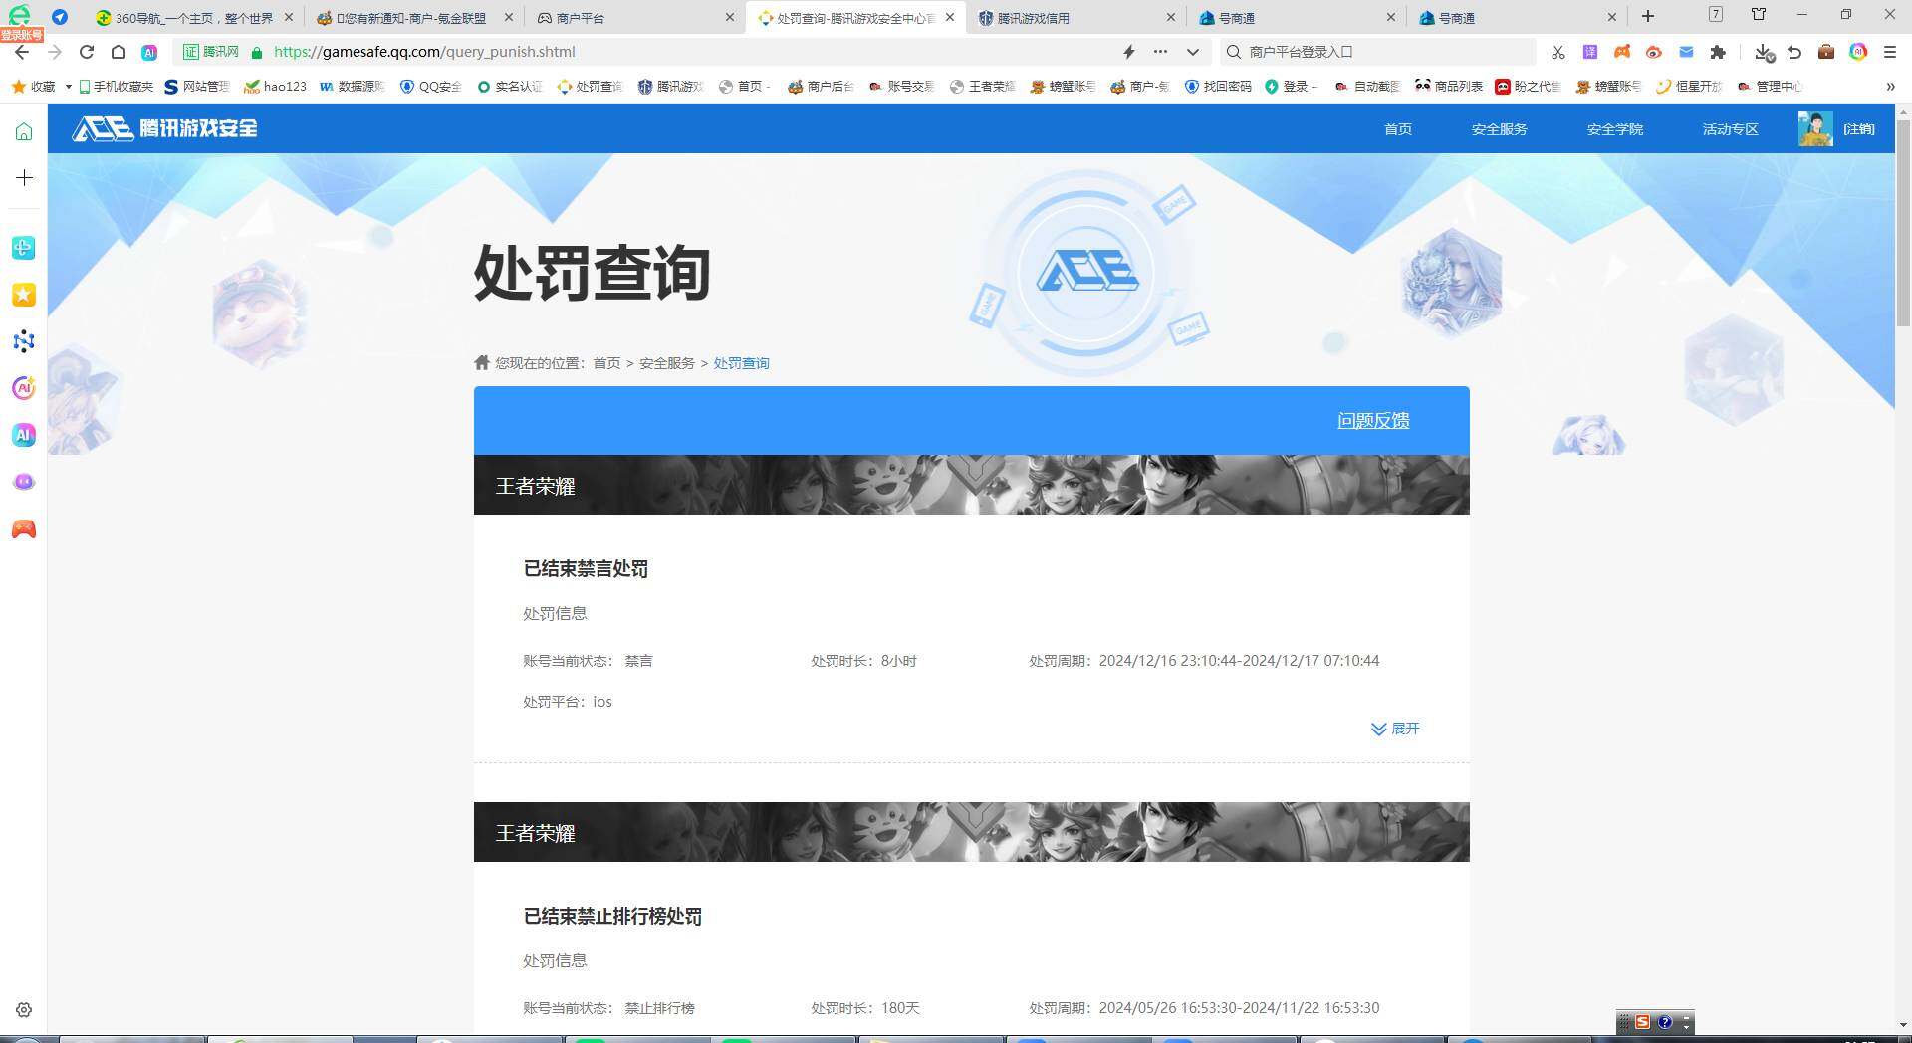Open the 安全服务 breadcrumb link

[x=666, y=362]
